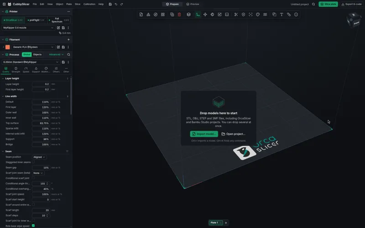Screen dimensions: 365x228
Task: Open the File menu
Action: 35,4
